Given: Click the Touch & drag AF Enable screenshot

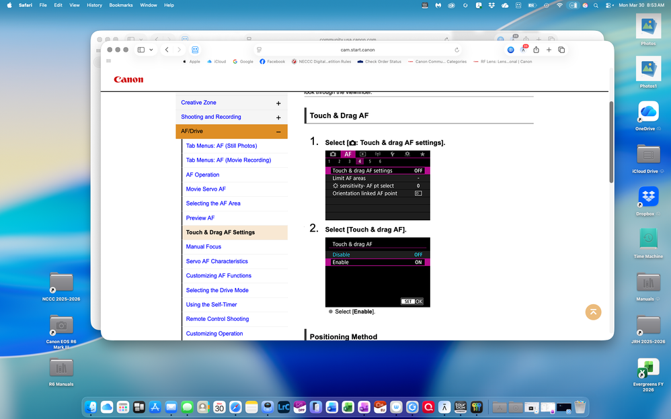Looking at the screenshot, I should pyautogui.click(x=377, y=273).
